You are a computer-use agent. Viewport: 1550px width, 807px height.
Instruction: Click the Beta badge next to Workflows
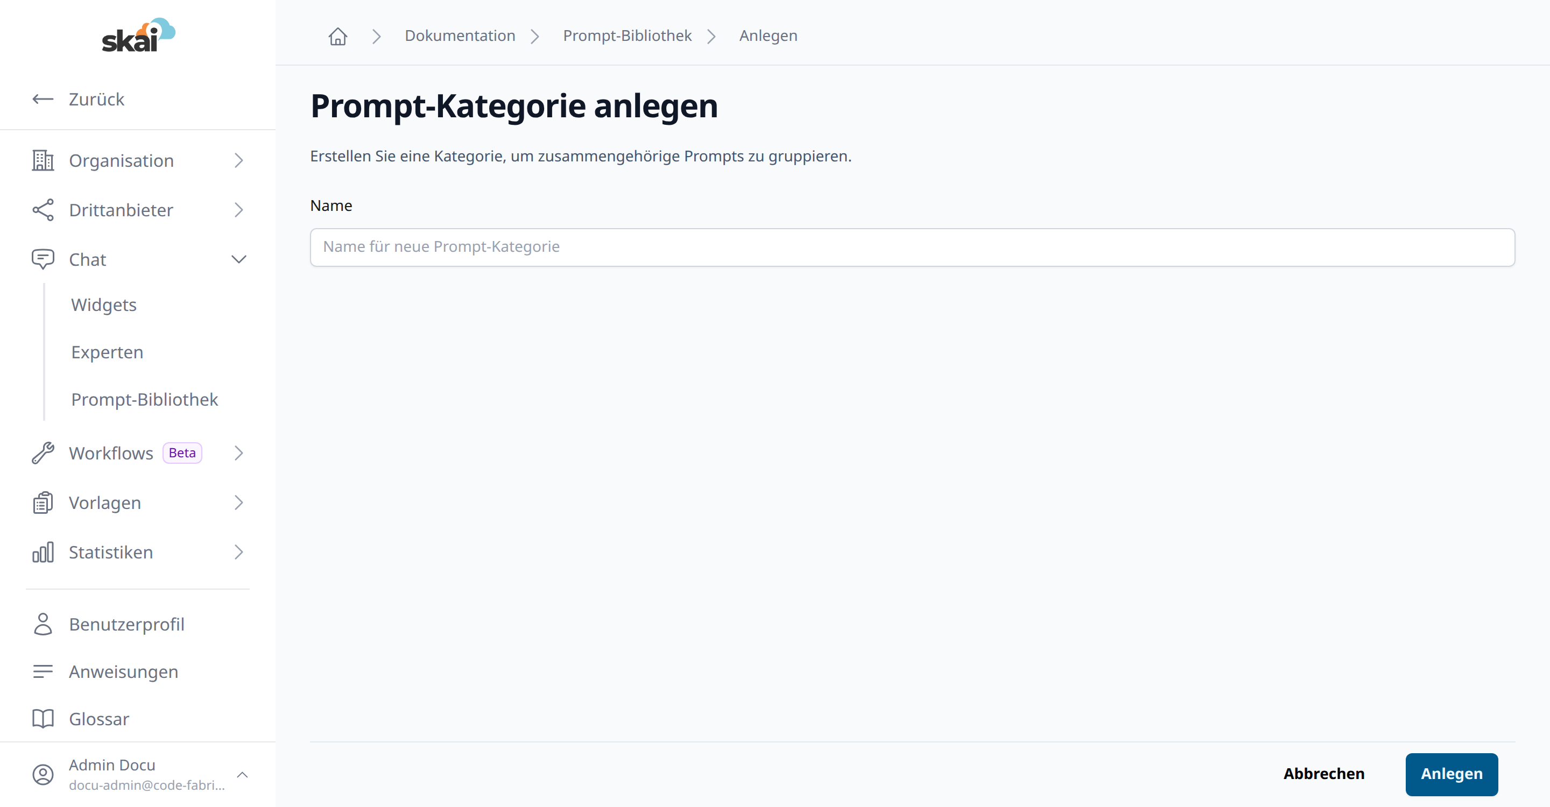pyautogui.click(x=182, y=453)
